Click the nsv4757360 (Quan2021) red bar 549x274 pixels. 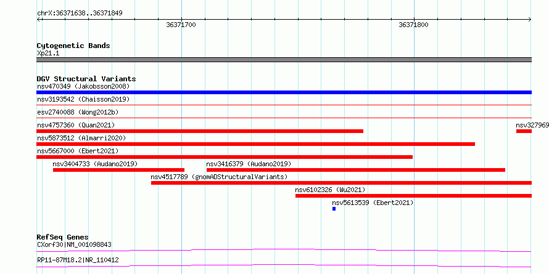pyautogui.click(x=200, y=131)
